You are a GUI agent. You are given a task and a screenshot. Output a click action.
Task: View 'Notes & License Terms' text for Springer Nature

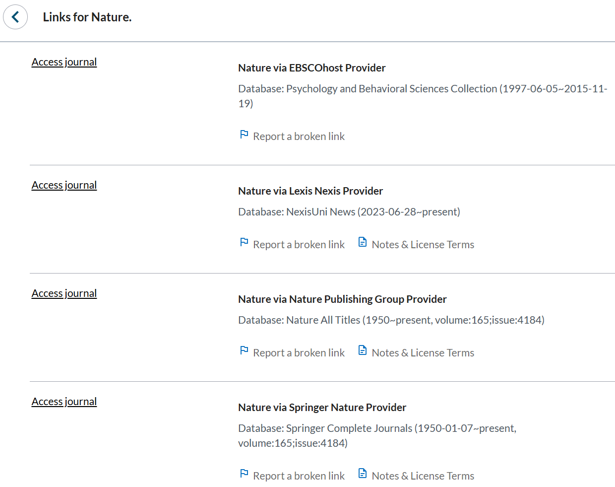click(423, 476)
